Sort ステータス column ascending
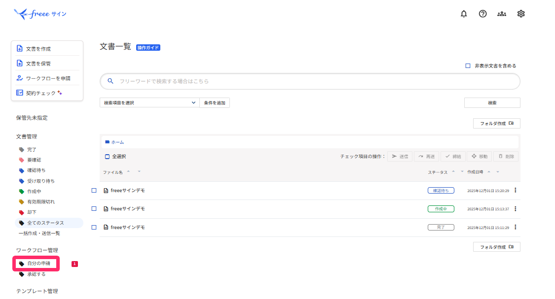The width and height of the screenshot is (555, 299). [453, 171]
